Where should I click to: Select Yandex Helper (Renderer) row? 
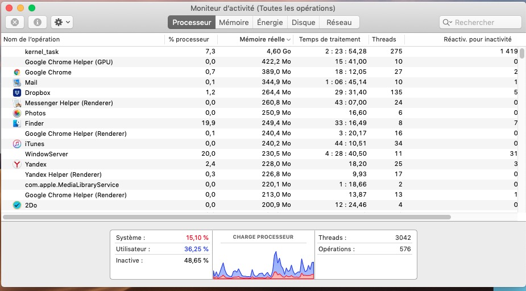[x=260, y=174]
